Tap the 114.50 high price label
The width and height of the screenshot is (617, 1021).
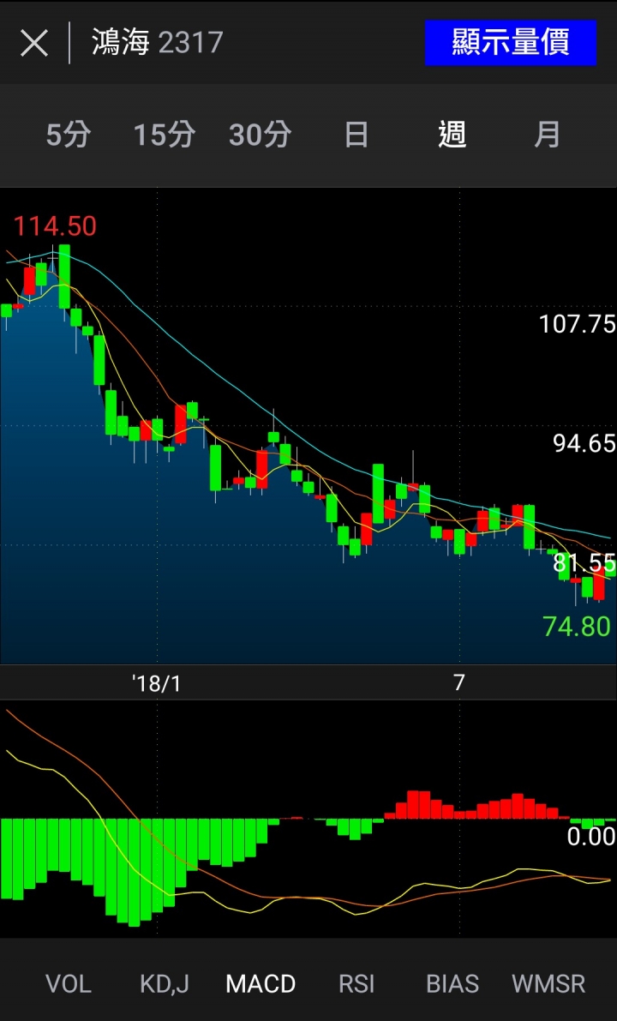(x=56, y=226)
